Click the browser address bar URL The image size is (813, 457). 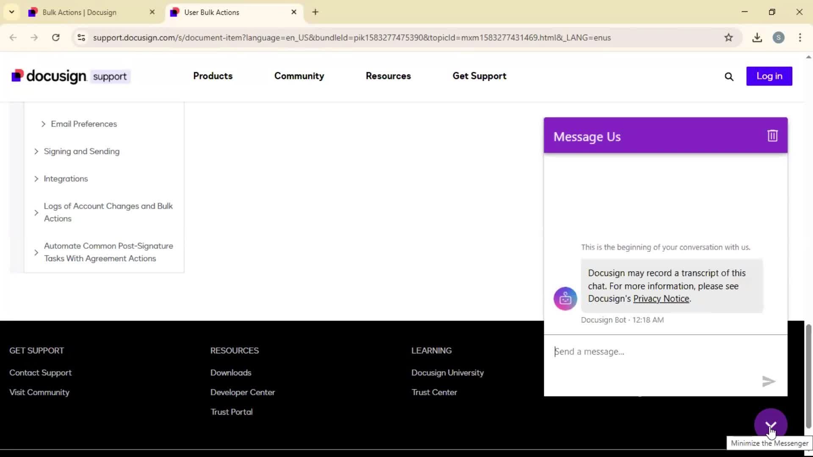351,38
